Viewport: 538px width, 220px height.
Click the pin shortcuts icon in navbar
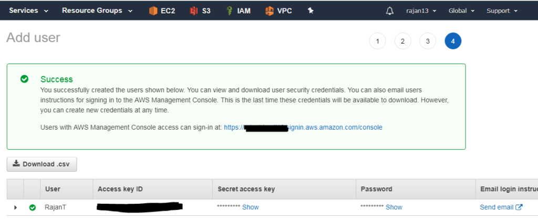click(x=311, y=11)
